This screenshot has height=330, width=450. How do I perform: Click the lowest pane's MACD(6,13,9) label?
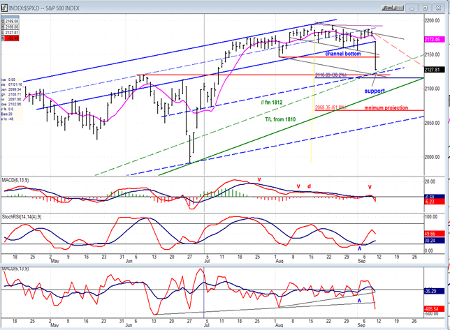pyautogui.click(x=15, y=269)
